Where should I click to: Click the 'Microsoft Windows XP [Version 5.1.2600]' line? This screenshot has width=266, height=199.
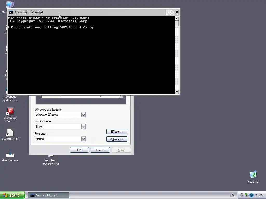[49, 18]
